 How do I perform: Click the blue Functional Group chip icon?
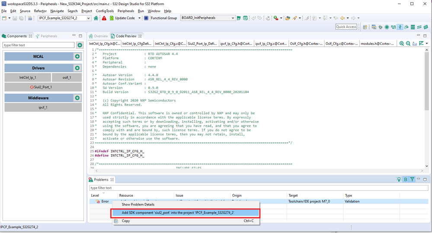click(x=146, y=18)
